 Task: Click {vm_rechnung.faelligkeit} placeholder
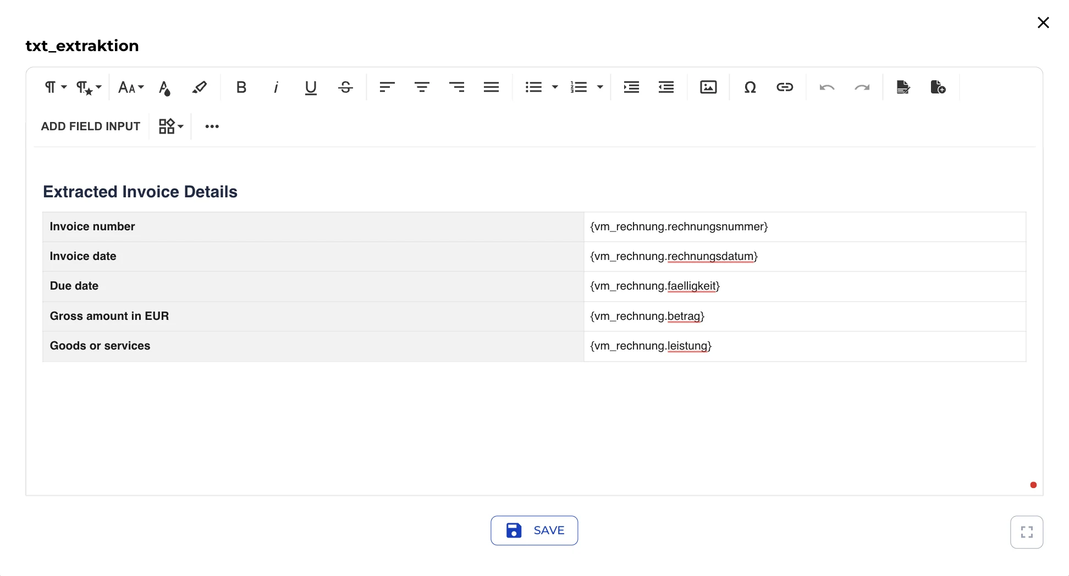(655, 286)
